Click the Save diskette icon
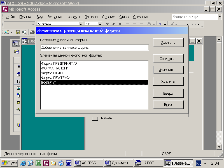Screen dimensions: 224x168 tap(18, 32)
